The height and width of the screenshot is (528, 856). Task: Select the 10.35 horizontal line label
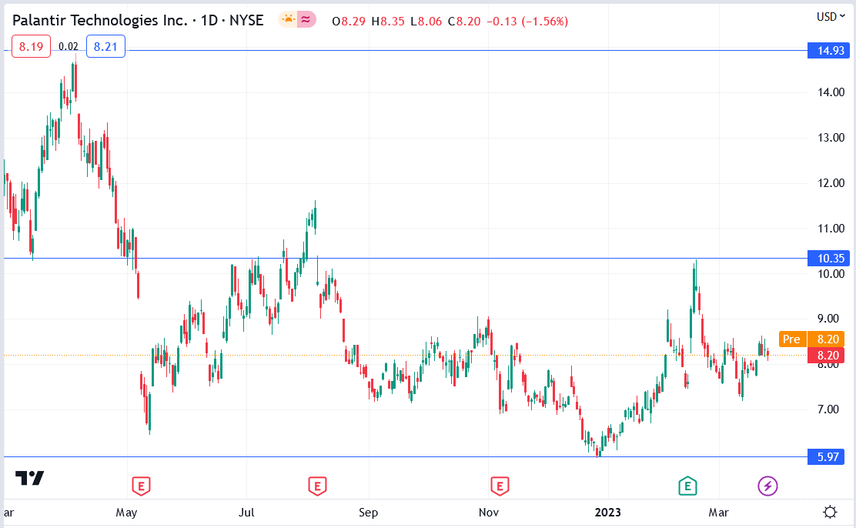pos(831,259)
